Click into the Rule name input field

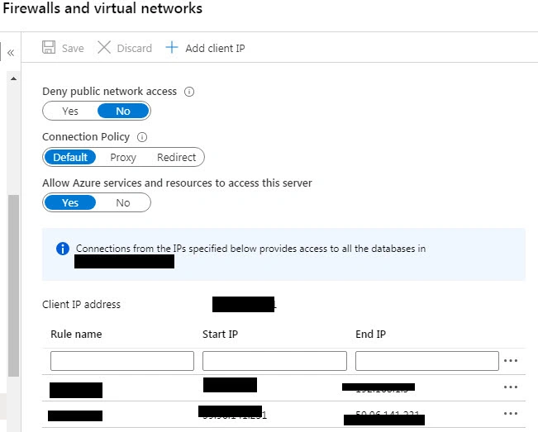pos(122,361)
